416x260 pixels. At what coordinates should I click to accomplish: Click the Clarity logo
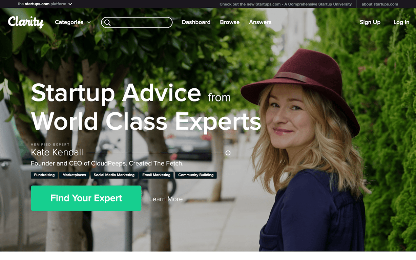tap(26, 22)
